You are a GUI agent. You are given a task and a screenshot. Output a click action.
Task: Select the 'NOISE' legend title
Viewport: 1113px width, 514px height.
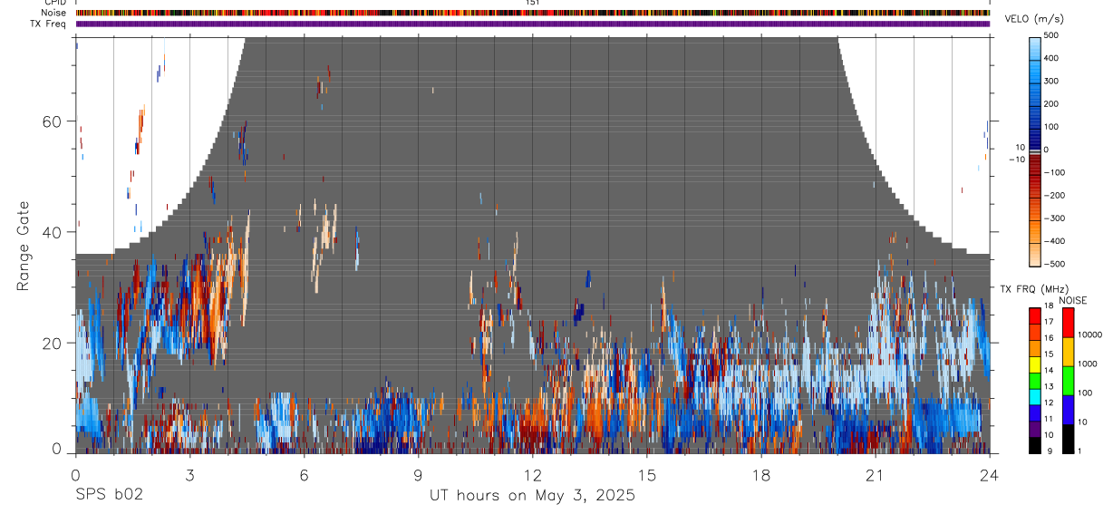[x=1072, y=301]
